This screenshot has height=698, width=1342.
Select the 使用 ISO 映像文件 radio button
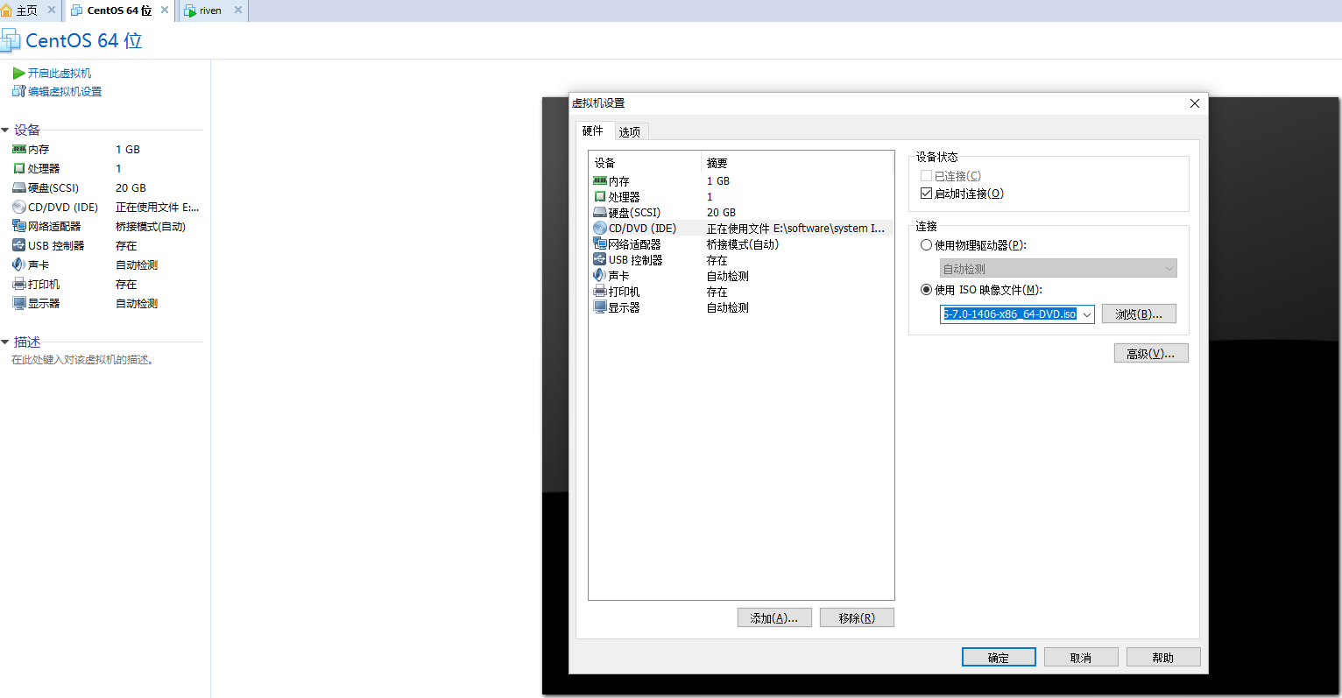pyautogui.click(x=926, y=290)
